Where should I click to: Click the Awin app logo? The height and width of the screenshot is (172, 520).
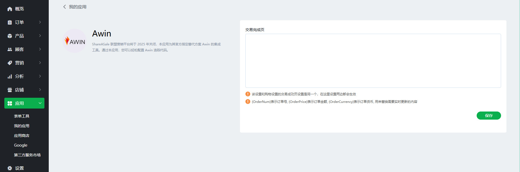[x=75, y=41]
